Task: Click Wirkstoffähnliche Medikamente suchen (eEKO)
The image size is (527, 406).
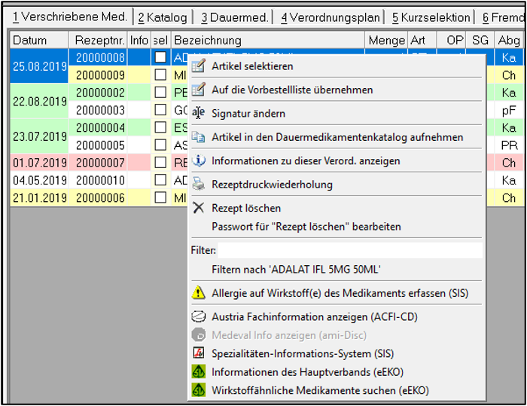Action: tap(320, 390)
